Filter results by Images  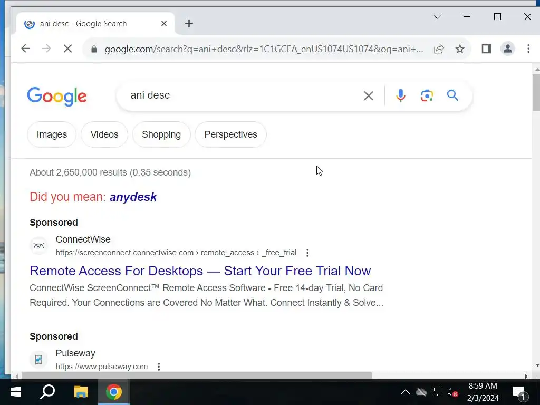(52, 134)
